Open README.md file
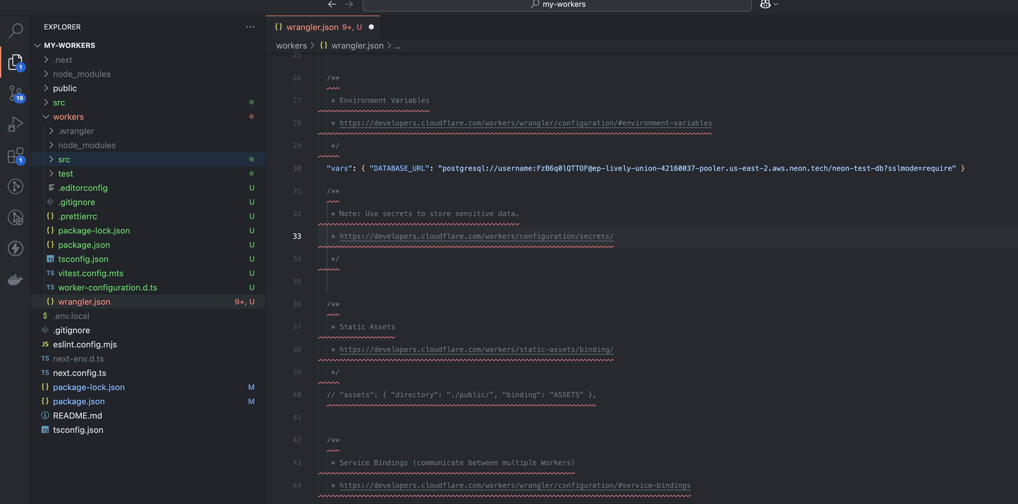The height and width of the screenshot is (504, 1018). point(148,415)
